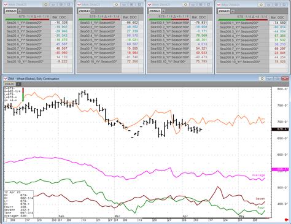
Task: Click the -86.602 value cell
Action: (130, 23)
